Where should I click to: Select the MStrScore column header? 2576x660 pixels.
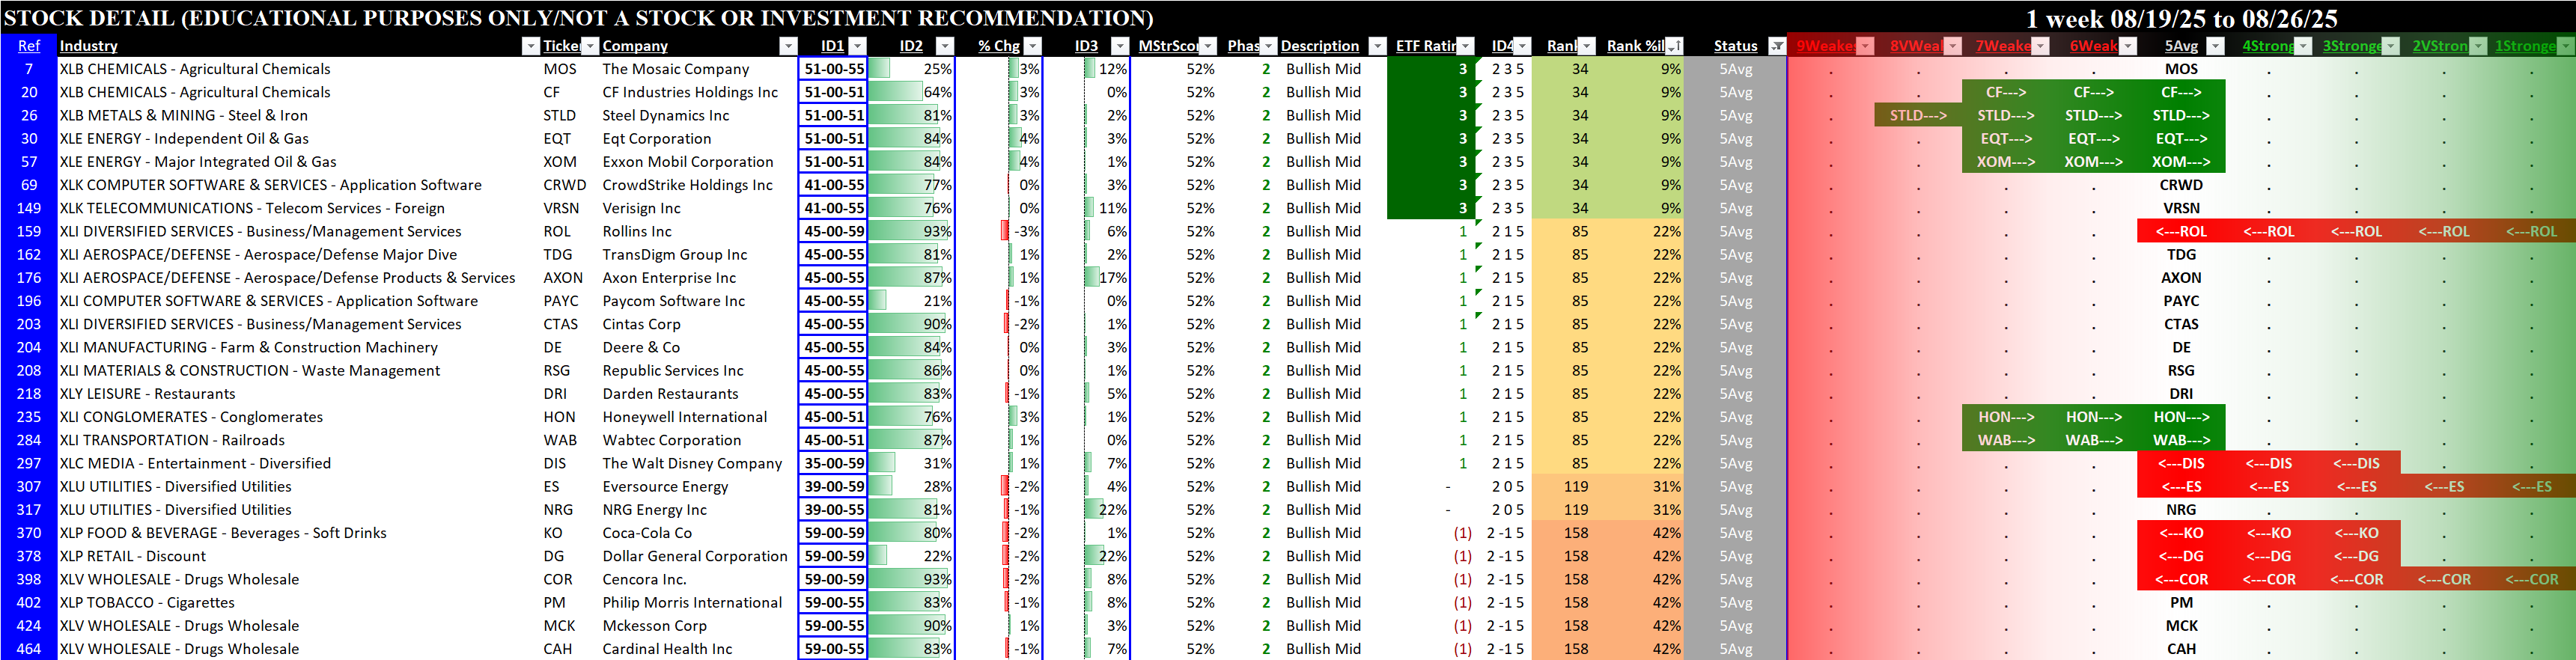1167,46
